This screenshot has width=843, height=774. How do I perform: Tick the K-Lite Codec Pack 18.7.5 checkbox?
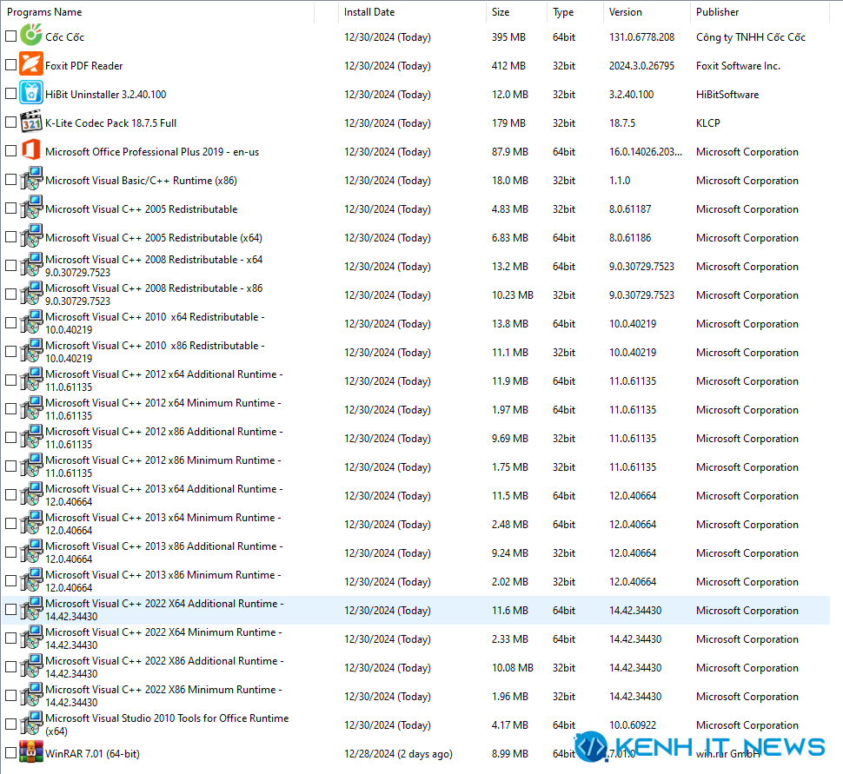(x=10, y=122)
